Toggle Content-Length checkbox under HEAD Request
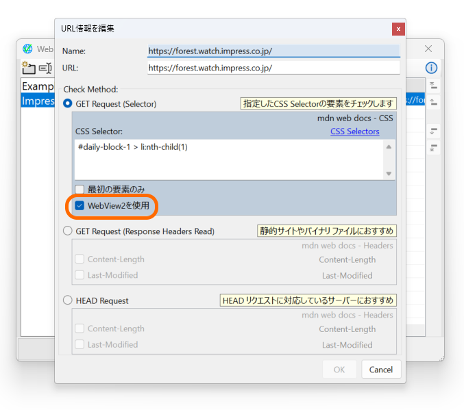The image size is (464, 410). 80,329
